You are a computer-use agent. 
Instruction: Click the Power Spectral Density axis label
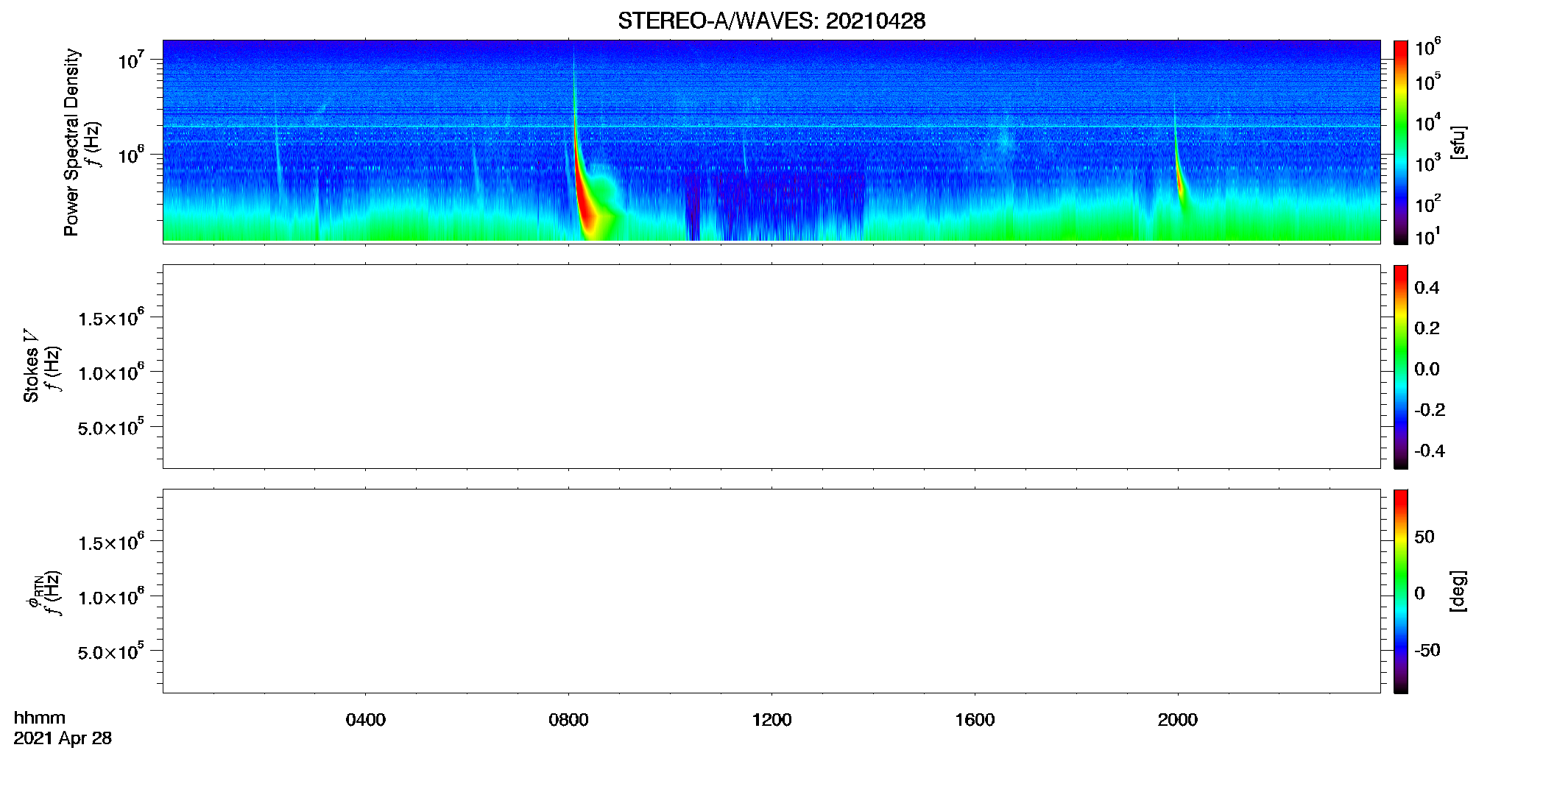71,142
